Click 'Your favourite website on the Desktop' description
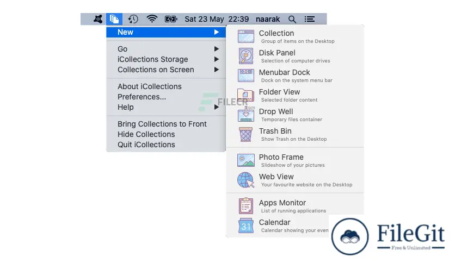This screenshot has height=263, width=455. point(306,185)
